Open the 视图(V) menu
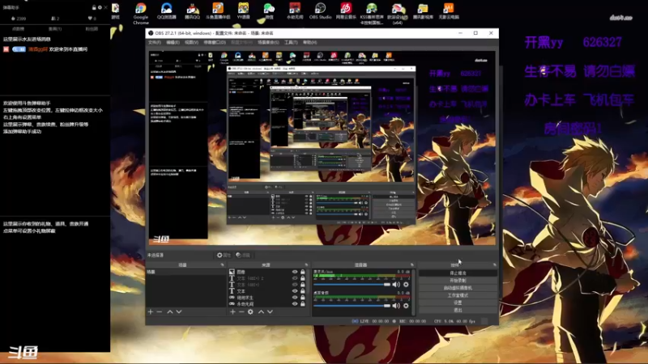The width and height of the screenshot is (648, 364). tap(191, 43)
